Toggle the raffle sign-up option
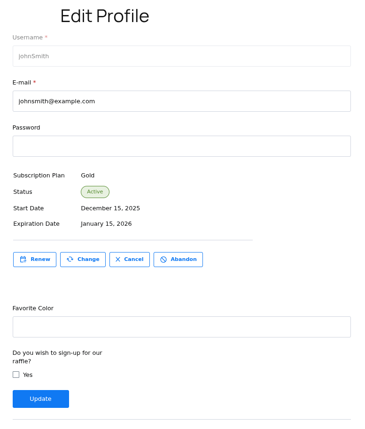This screenshot has height=429, width=365. [x=16, y=375]
